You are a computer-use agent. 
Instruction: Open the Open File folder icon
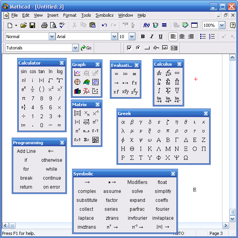coord(23,25)
